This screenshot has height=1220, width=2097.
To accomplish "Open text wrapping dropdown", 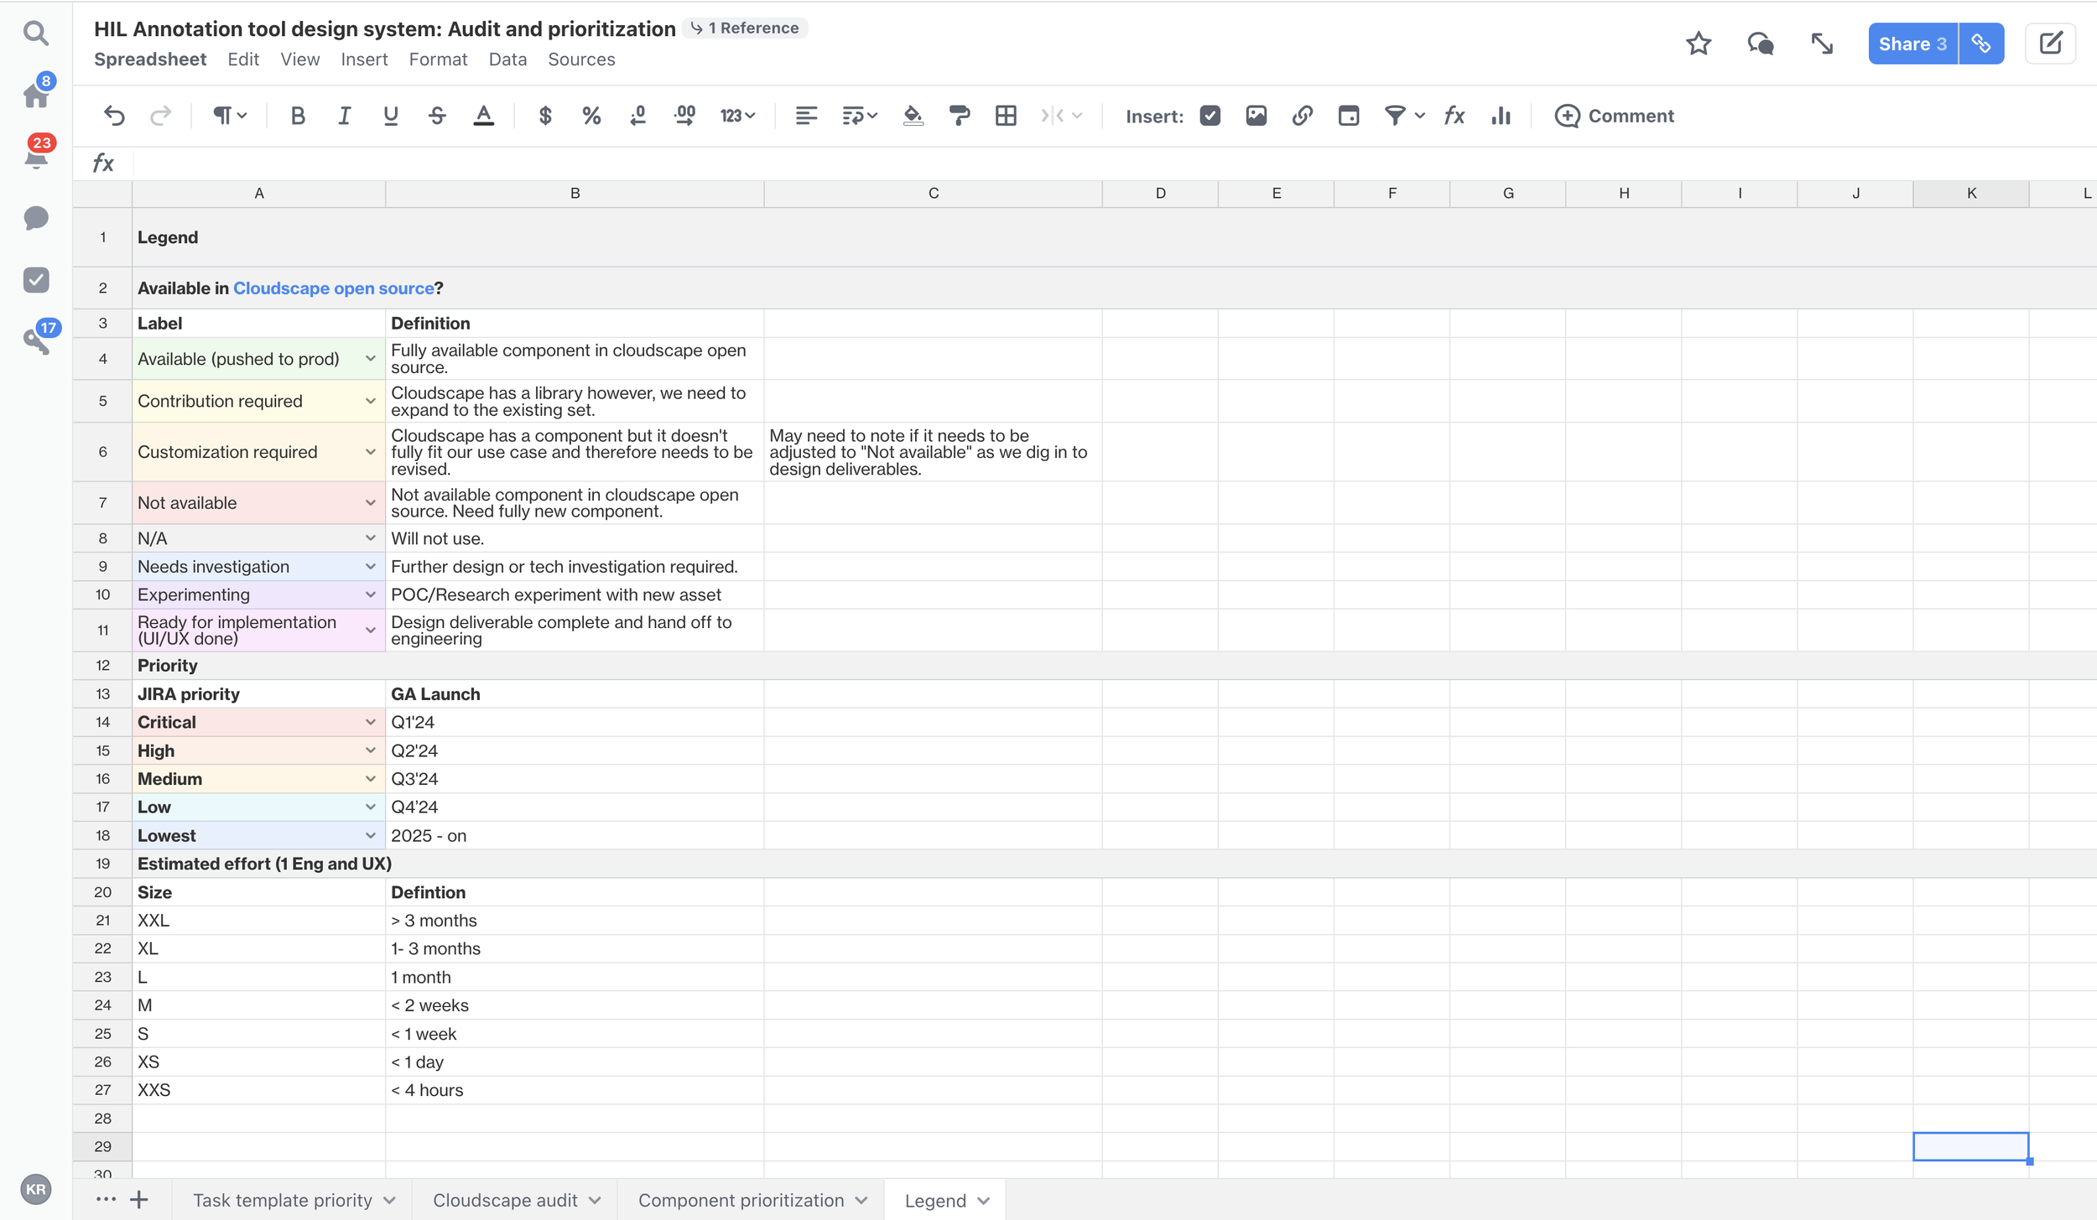I will tap(860, 116).
